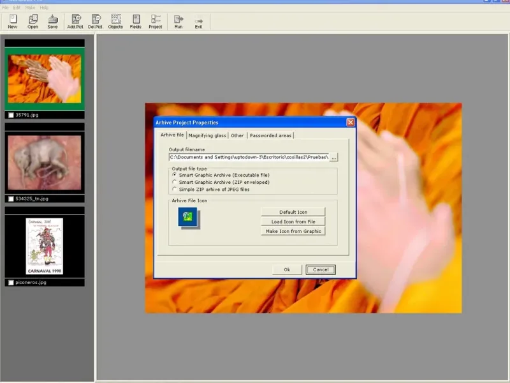Tick the checkbox for 534325_tn.jpg
Screen dimensions: 510x383
tap(11, 199)
